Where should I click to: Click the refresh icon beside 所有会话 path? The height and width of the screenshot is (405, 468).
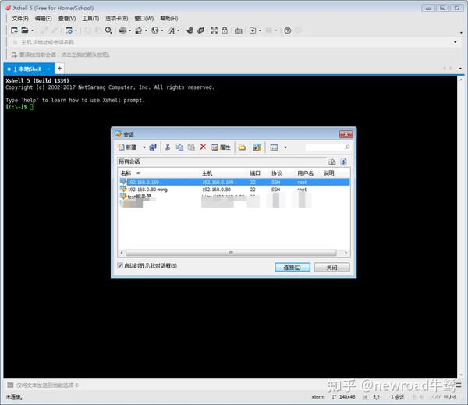[x=343, y=162]
